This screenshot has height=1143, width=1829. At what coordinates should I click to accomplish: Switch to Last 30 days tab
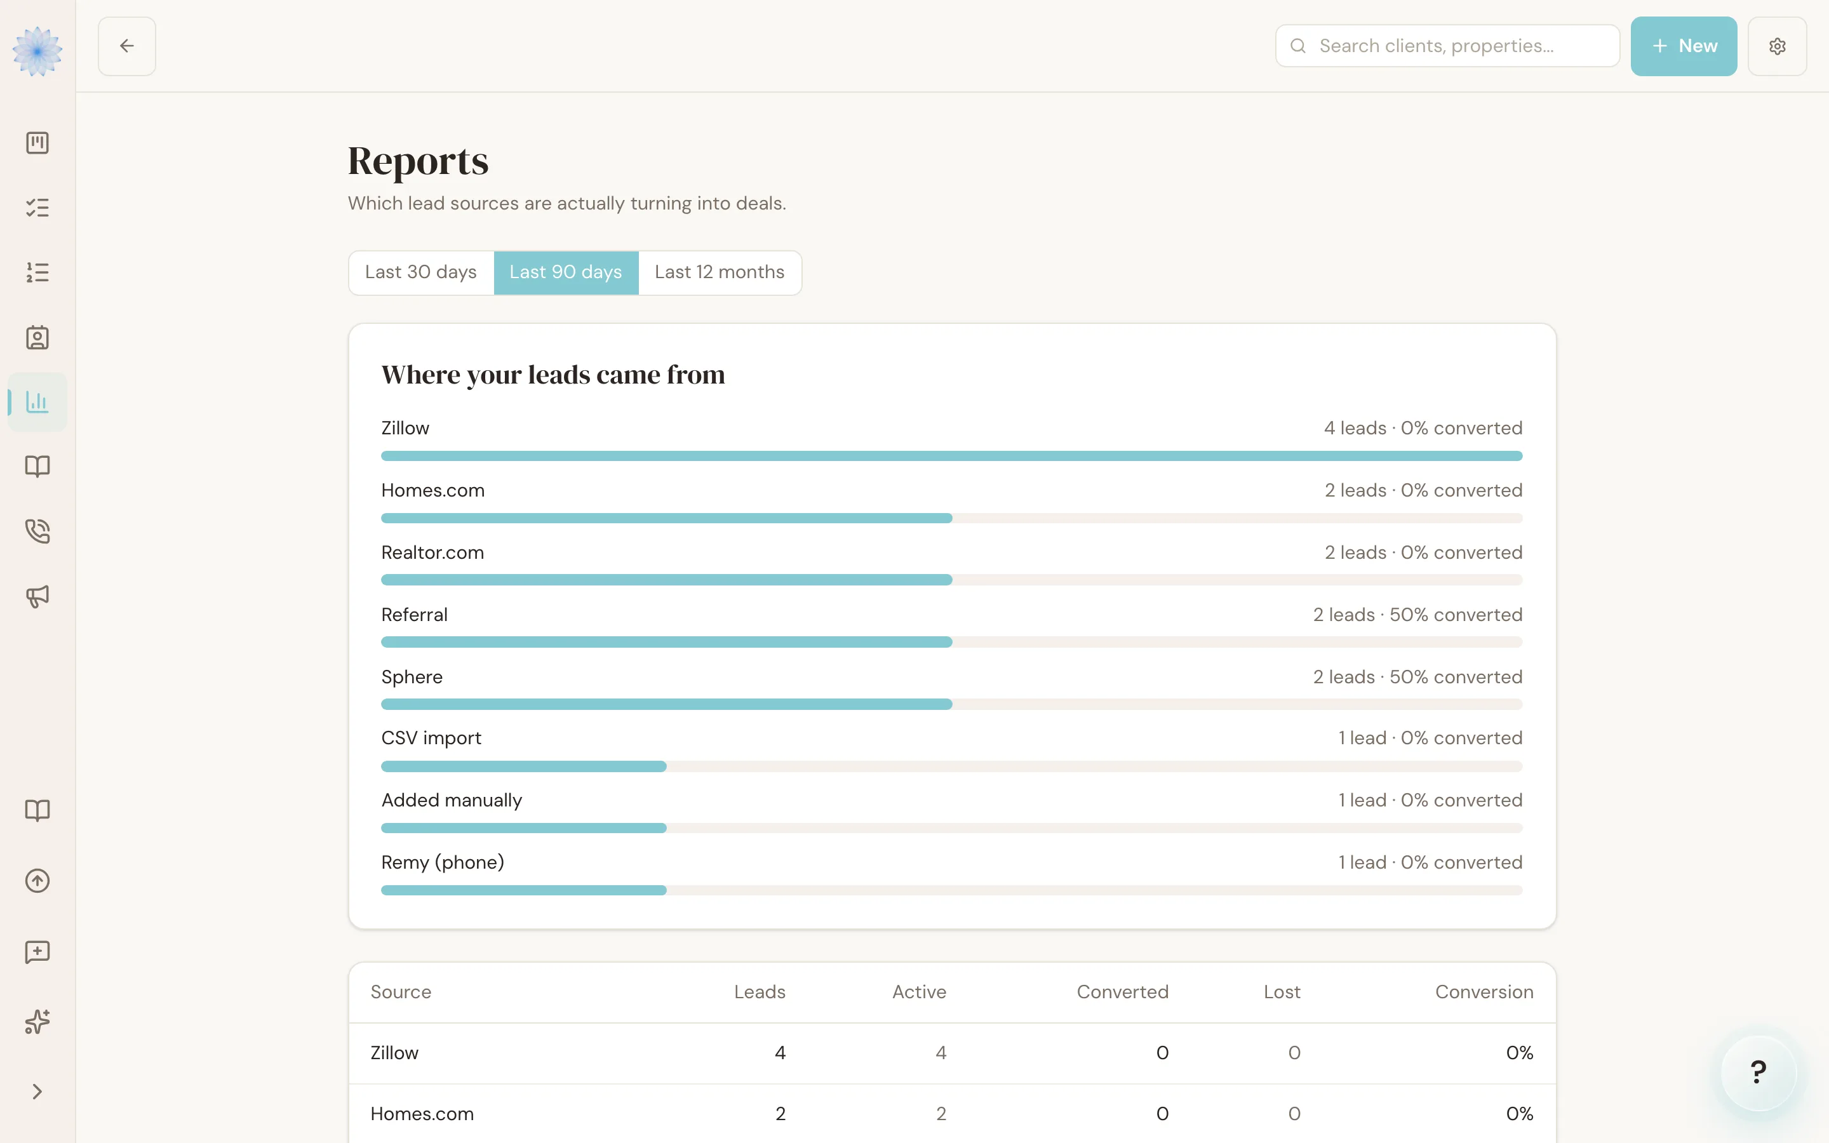421,272
